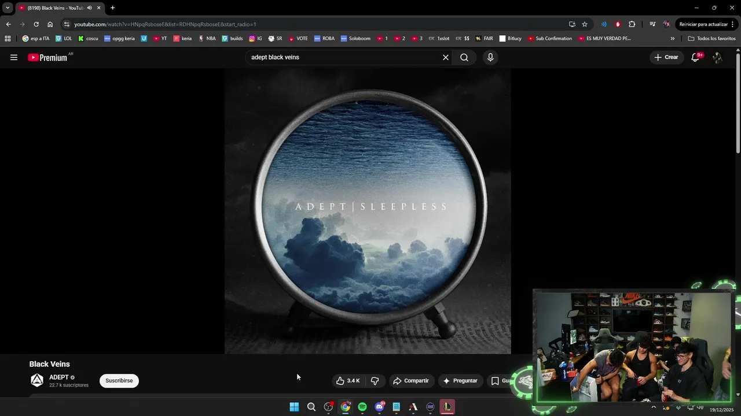Open 'ES MUY VERDAD PE...' bookmark
This screenshot has height=416, width=741.
click(x=604, y=39)
